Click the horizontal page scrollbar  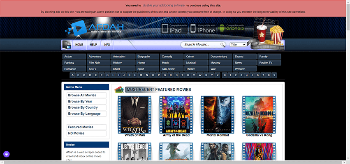tap(173, 162)
